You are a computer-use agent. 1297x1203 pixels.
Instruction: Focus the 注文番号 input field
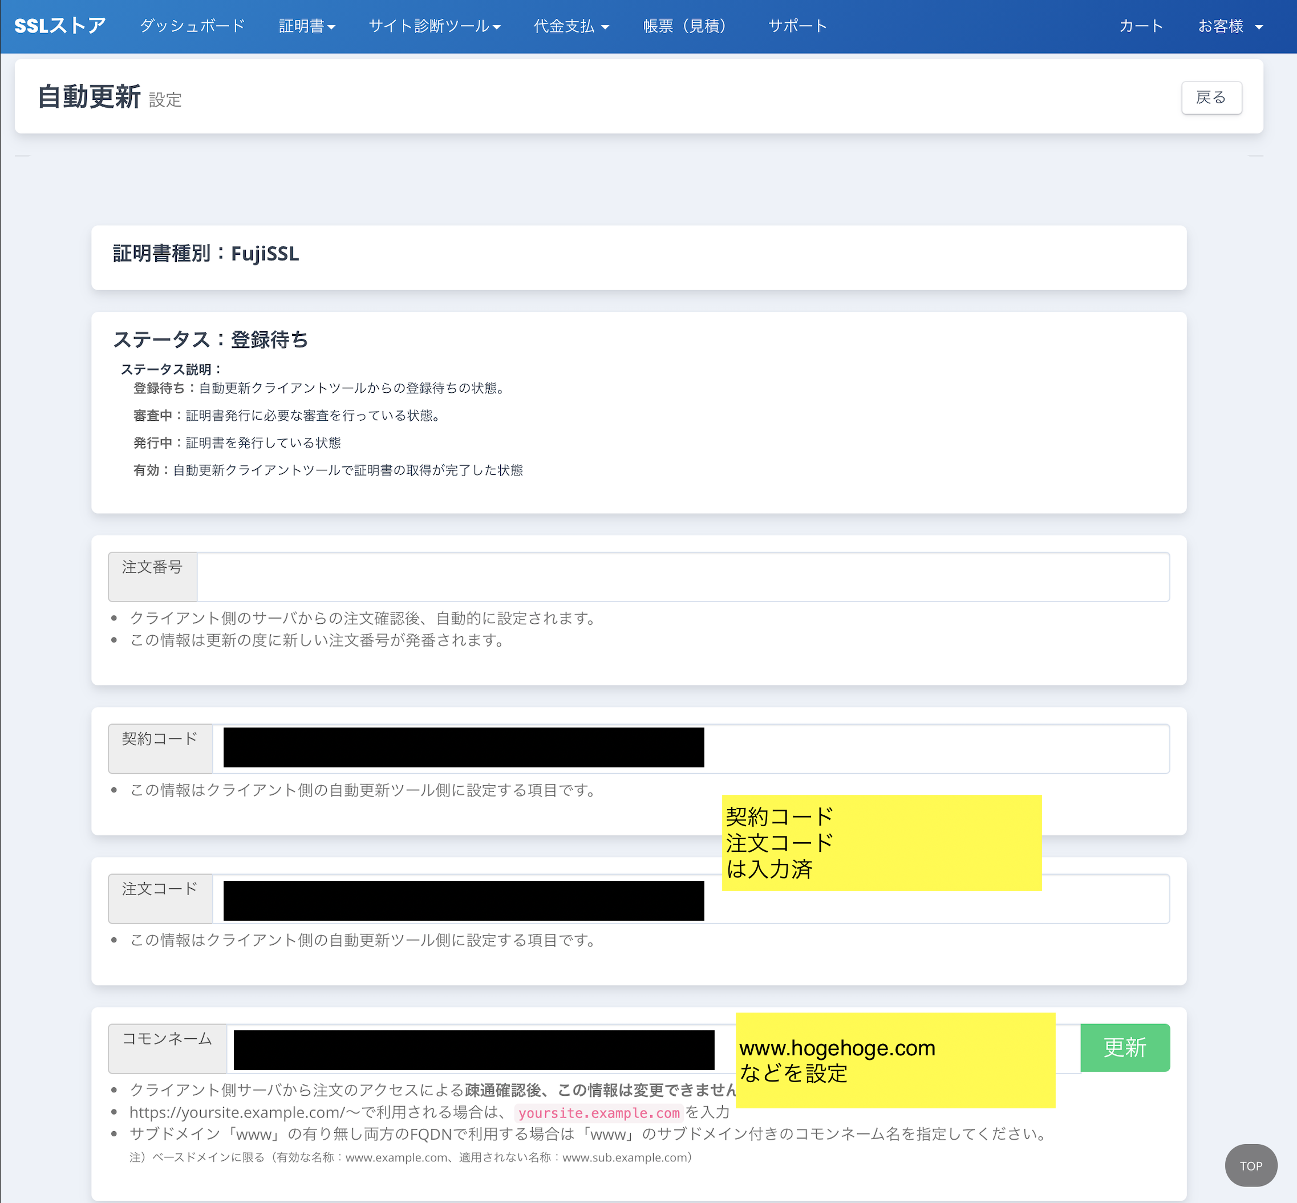pos(683,577)
